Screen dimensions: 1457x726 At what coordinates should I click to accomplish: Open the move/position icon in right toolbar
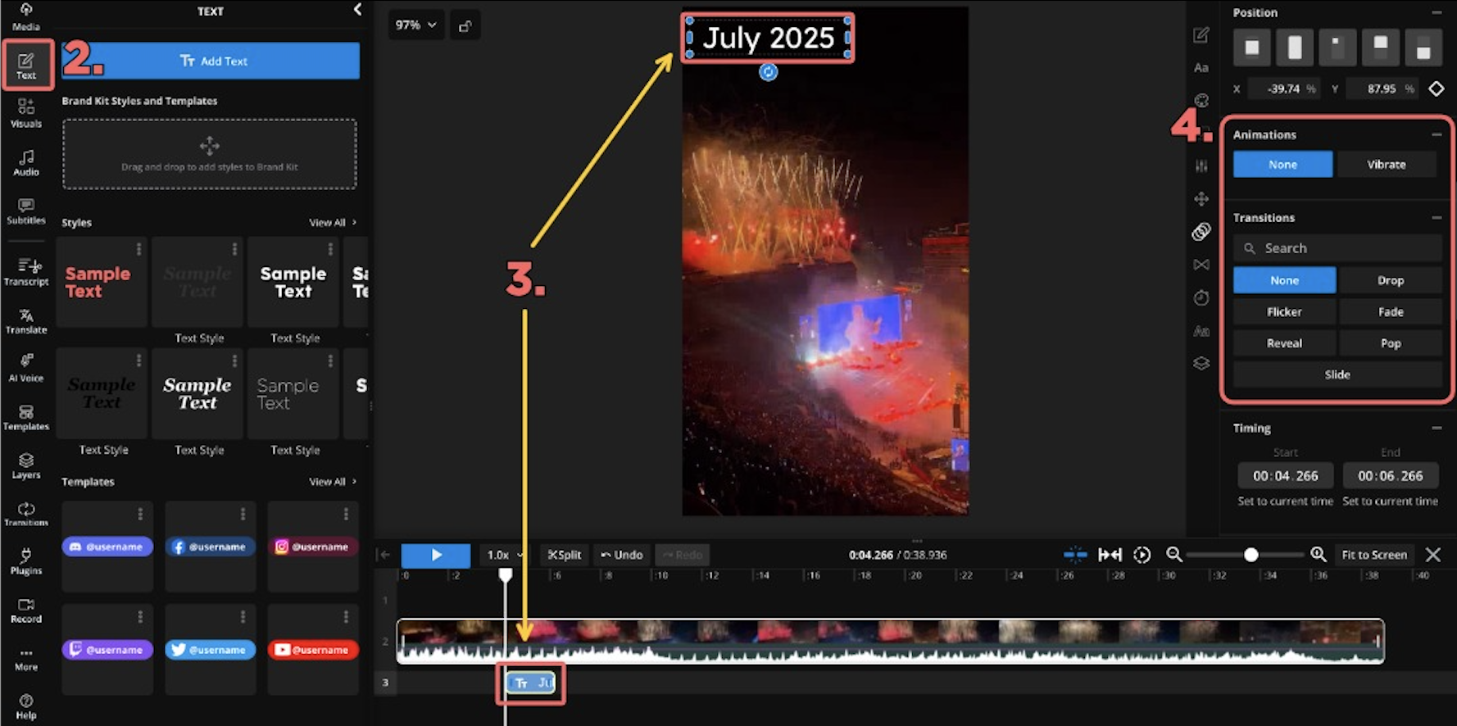[x=1201, y=198]
